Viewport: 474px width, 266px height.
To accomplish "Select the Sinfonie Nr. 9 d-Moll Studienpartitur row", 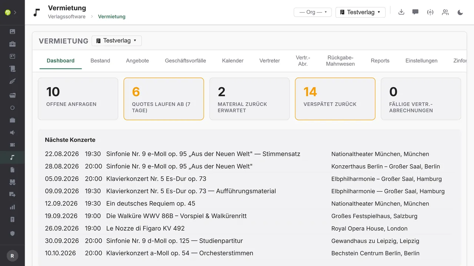I will (250, 241).
